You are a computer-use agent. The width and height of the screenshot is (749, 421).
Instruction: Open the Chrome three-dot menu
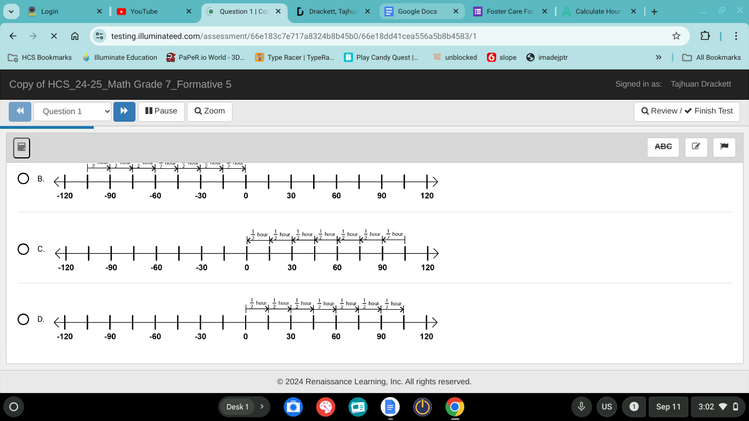[x=735, y=36]
